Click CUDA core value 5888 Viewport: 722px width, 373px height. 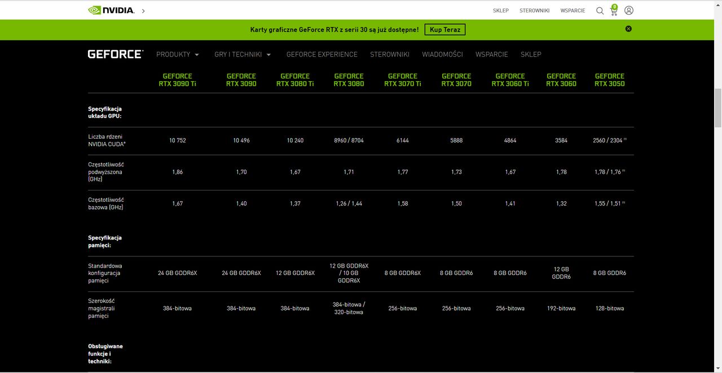[x=456, y=140]
